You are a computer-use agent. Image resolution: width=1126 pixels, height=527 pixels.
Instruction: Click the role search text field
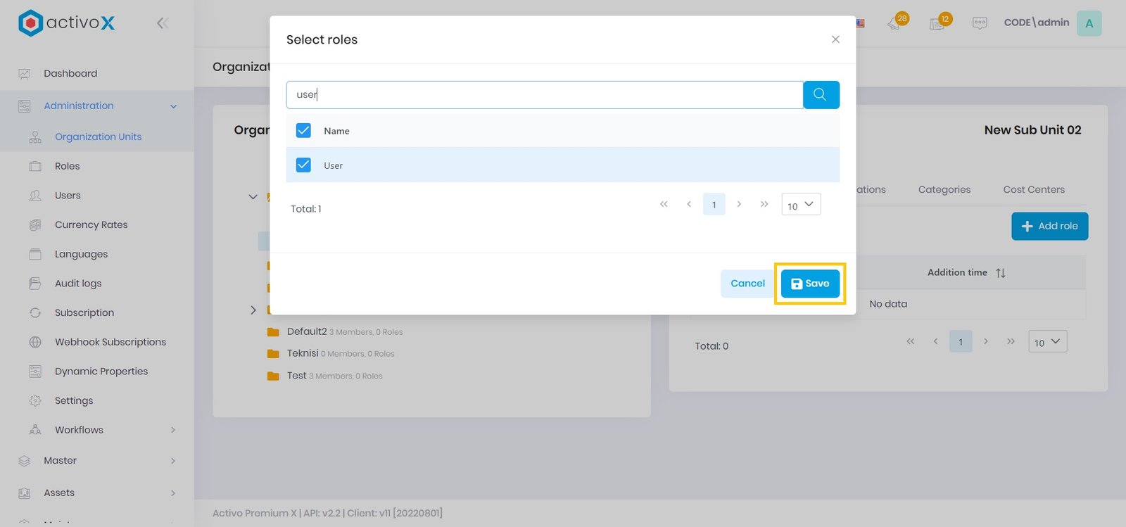point(544,94)
